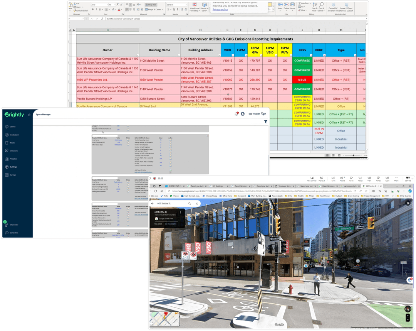416x331 pixels.
Task: Open Chat in the meeting toolbar
Action: click(x=333, y=179)
